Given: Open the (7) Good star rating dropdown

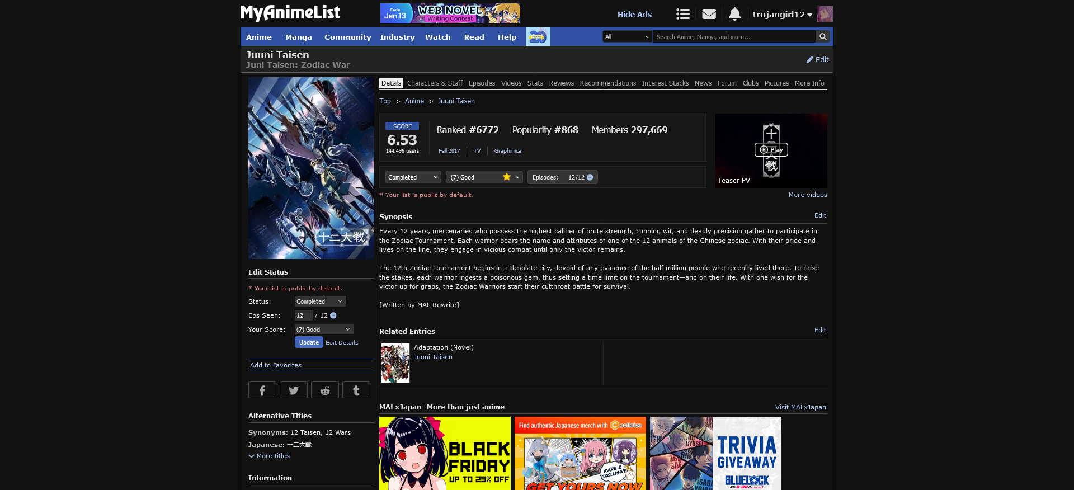Looking at the screenshot, I should [484, 177].
